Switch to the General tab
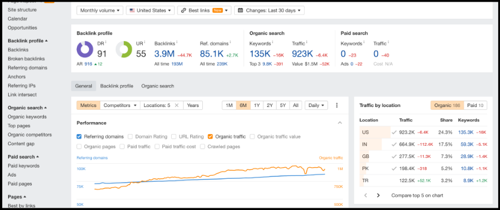500x210 pixels. pos(84,86)
